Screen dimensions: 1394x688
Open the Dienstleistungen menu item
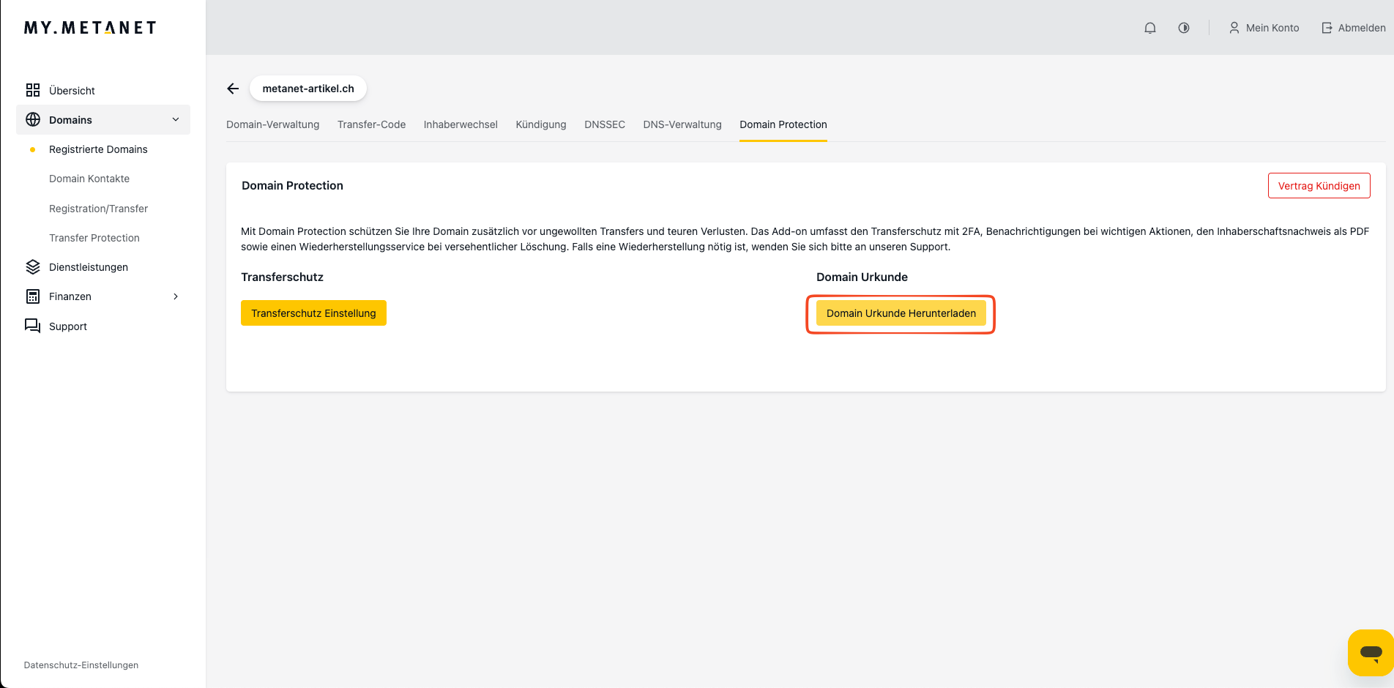coord(89,267)
